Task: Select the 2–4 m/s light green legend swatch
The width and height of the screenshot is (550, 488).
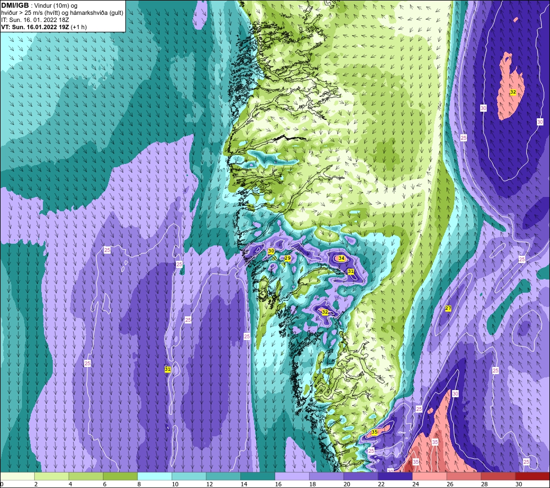Action: (x=52, y=476)
